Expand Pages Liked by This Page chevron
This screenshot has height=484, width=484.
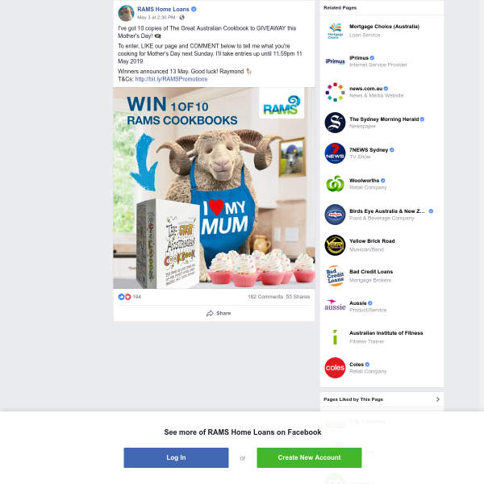point(438,399)
